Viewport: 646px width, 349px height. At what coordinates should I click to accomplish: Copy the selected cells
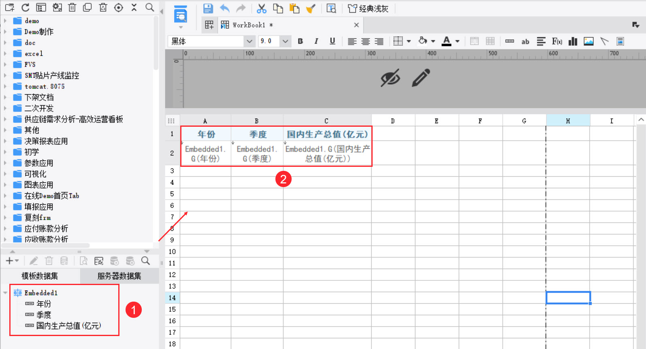(x=278, y=8)
